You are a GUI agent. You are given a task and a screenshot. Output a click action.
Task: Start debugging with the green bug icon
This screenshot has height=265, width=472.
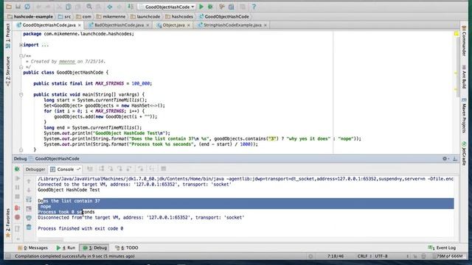pyautogui.click(x=210, y=7)
